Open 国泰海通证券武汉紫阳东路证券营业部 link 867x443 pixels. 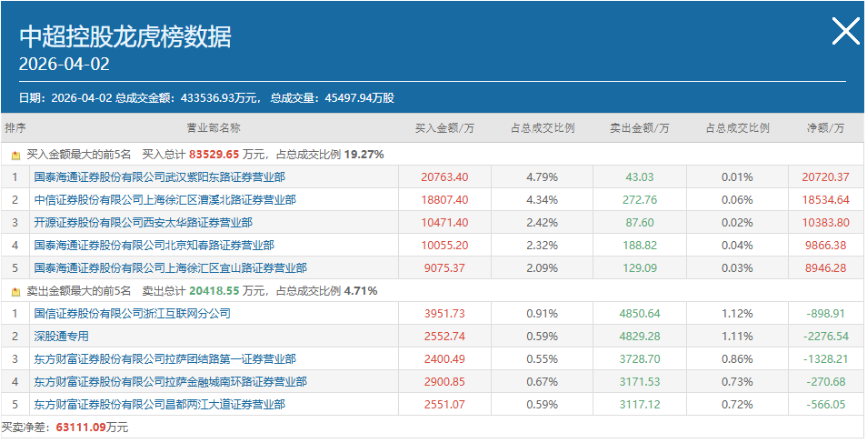[160, 177]
